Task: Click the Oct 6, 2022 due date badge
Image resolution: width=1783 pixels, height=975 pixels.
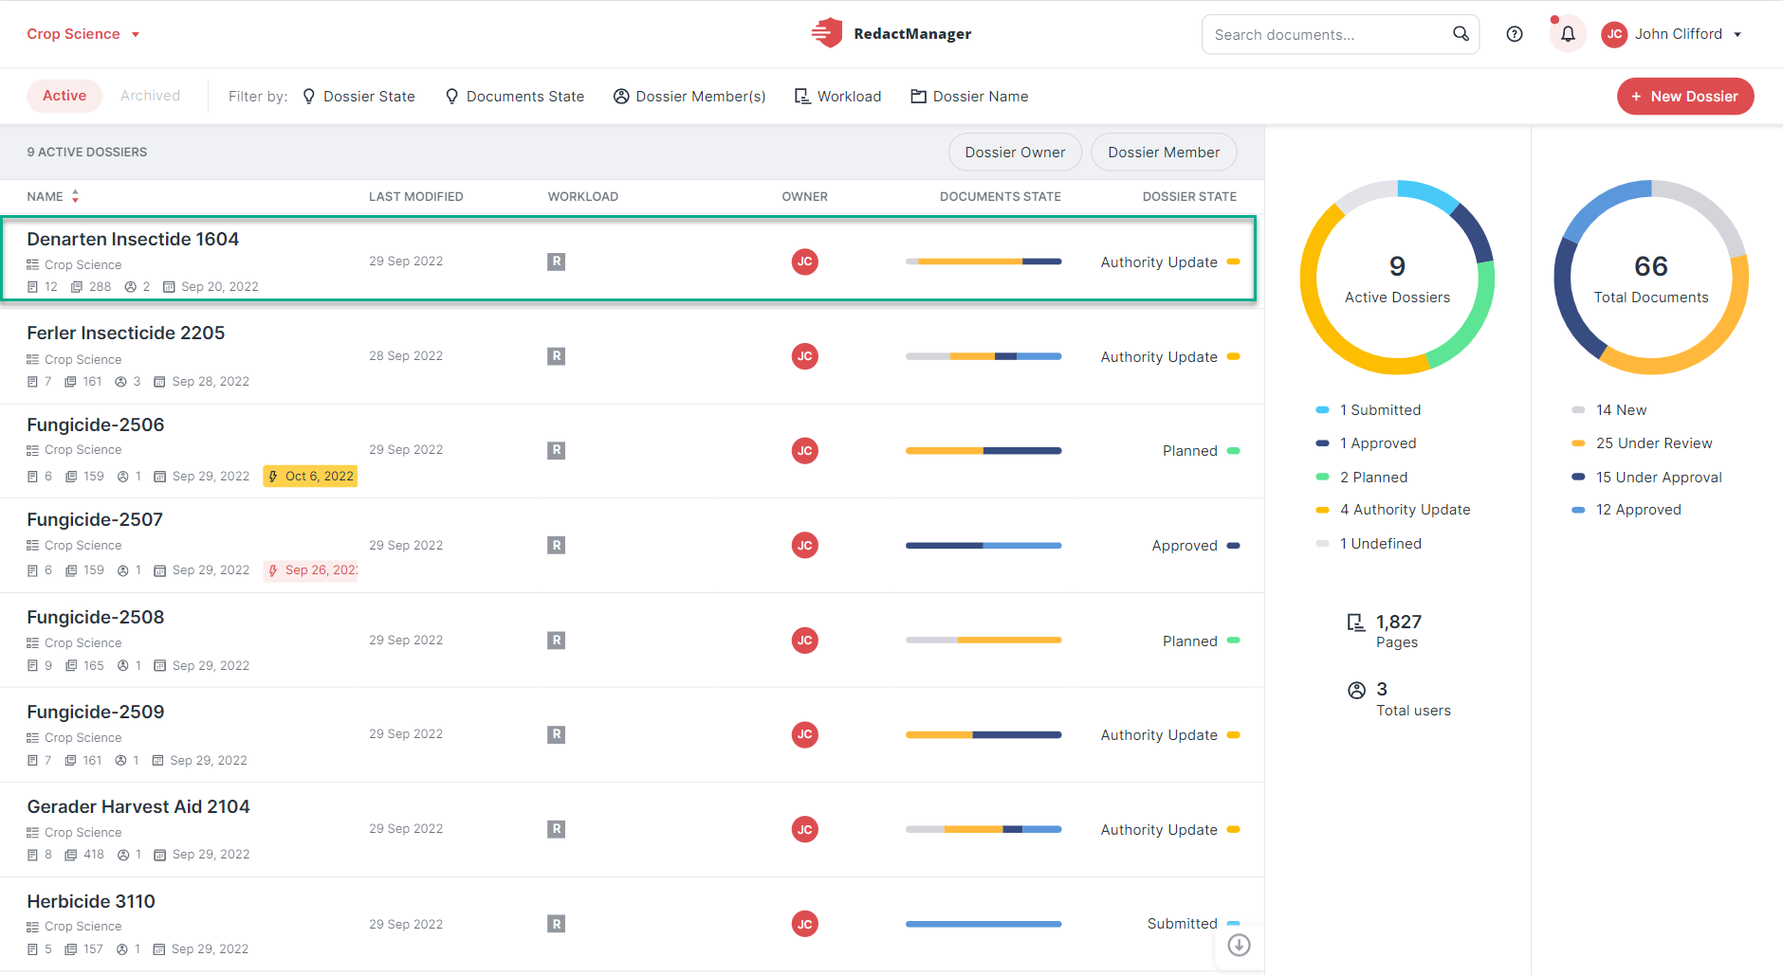Action: pyautogui.click(x=311, y=476)
